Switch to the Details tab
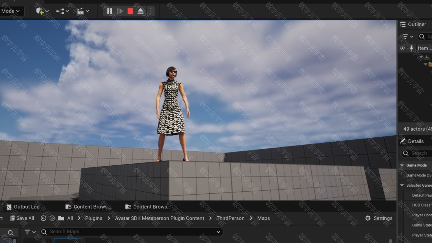 click(x=412, y=141)
